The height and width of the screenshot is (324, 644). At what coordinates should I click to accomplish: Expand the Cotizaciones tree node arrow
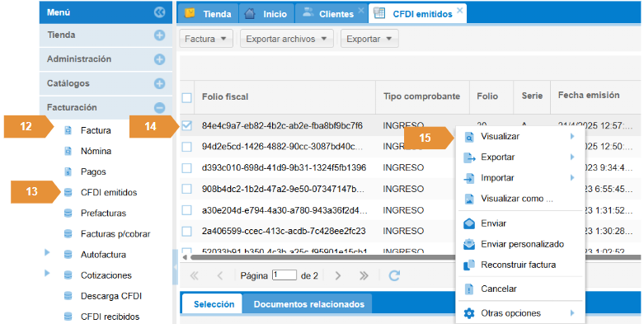47,273
